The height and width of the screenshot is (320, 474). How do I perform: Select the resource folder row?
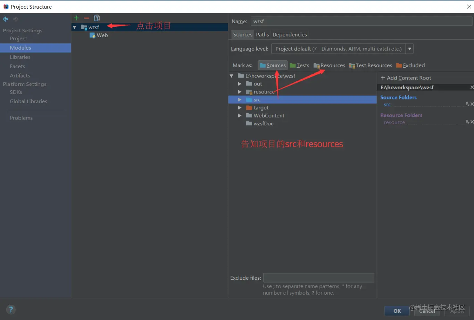[302, 92]
